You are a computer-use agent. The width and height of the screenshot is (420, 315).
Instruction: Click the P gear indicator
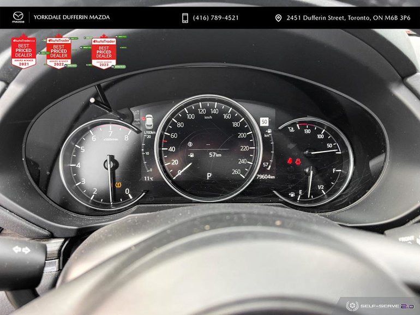click(208, 176)
